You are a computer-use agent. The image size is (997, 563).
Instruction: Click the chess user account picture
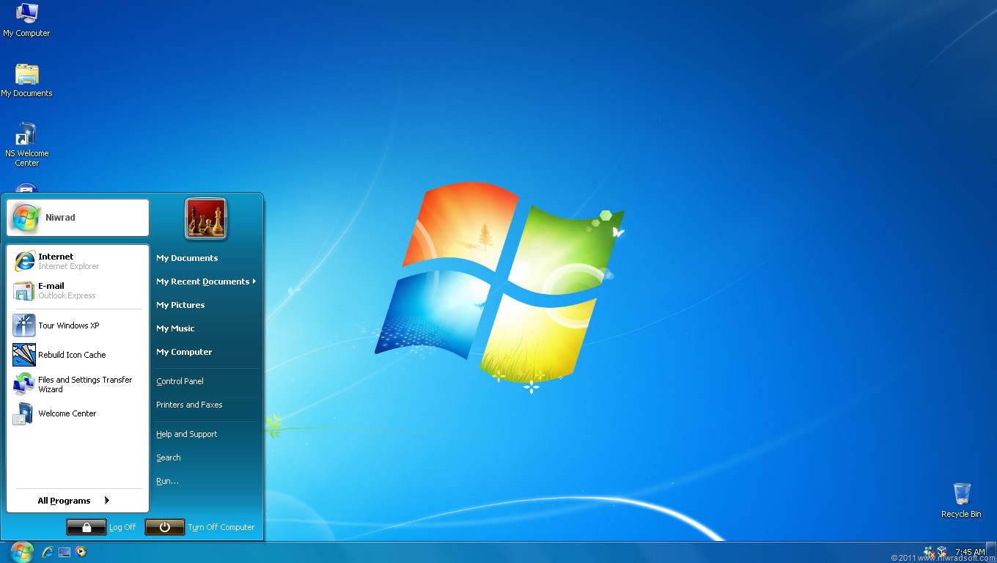coord(206,218)
